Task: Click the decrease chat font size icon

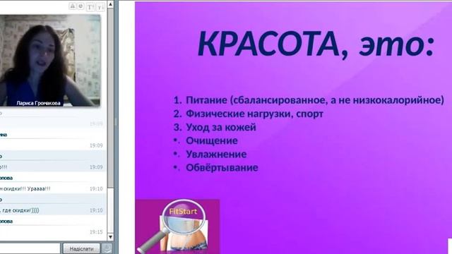Action: coord(100,7)
